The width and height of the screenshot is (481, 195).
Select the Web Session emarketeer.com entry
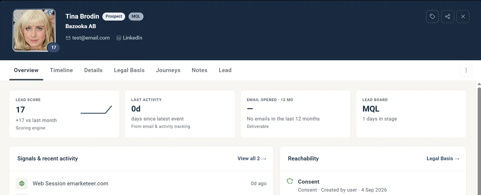tap(141, 184)
